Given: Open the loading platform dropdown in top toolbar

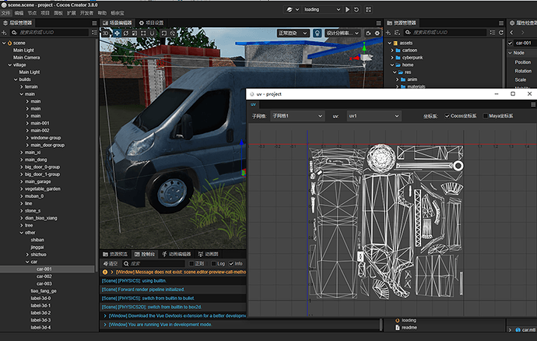Looking at the screenshot, I should click(x=321, y=9).
